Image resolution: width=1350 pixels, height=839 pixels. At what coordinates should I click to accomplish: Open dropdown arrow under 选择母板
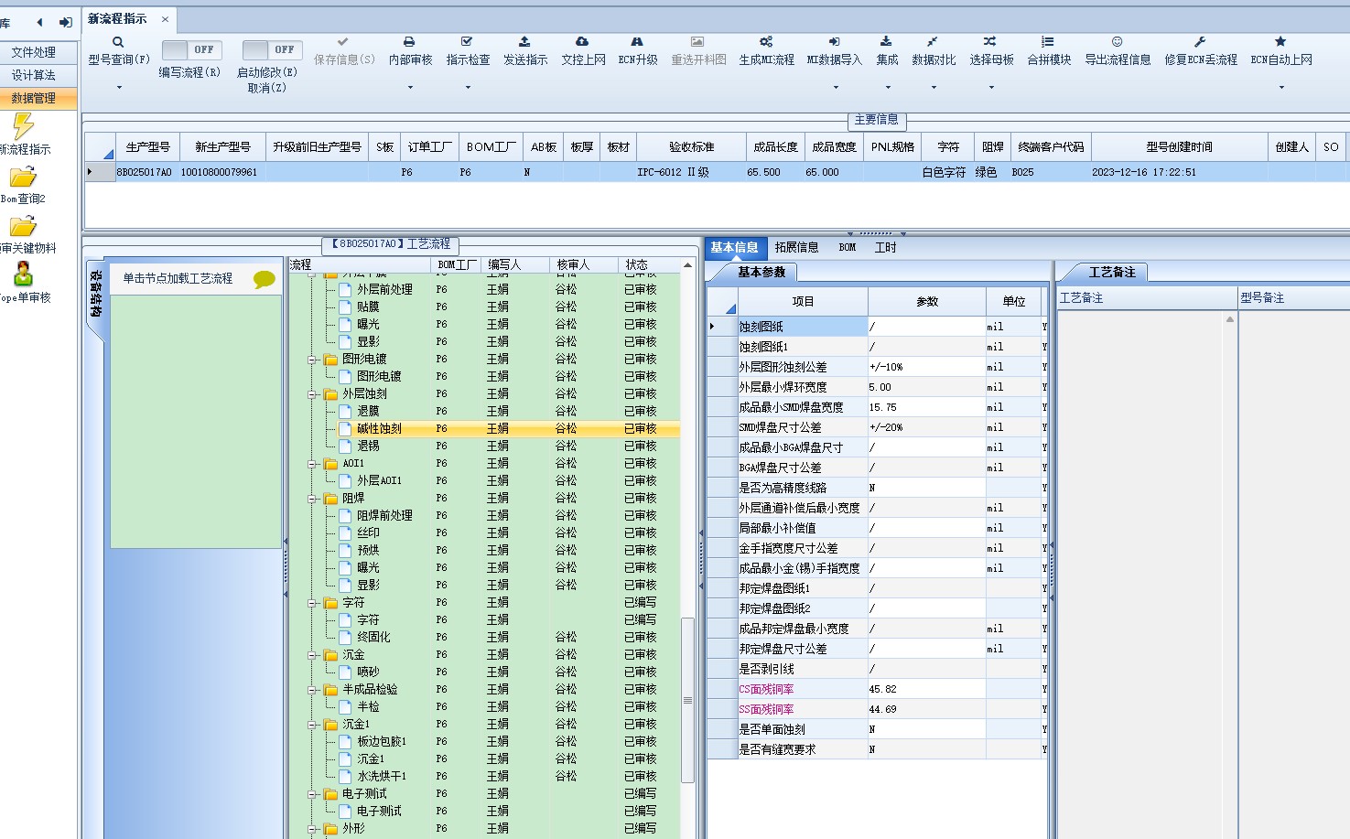pyautogui.click(x=991, y=88)
